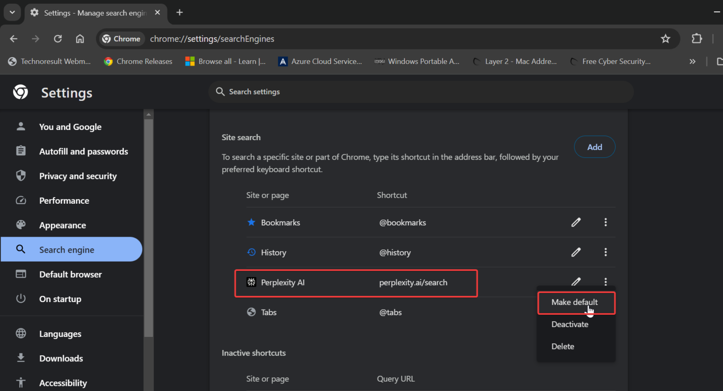Image resolution: width=723 pixels, height=391 pixels.
Task: Reload the current page
Action: [x=57, y=39]
